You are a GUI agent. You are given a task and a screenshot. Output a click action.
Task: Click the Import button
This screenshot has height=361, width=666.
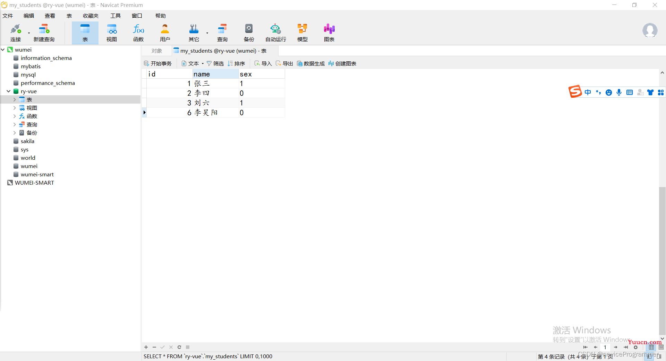(x=263, y=64)
